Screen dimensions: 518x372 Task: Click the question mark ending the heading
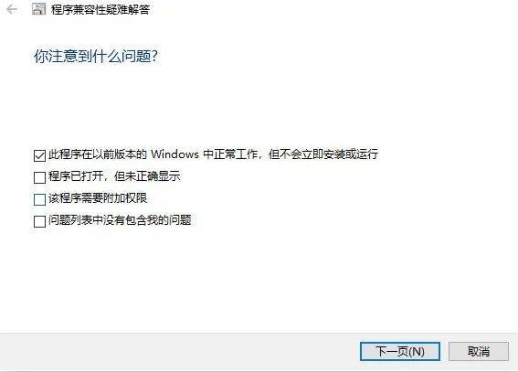[x=154, y=56]
